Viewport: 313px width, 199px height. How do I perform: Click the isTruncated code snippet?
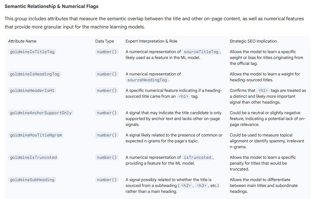tap(197, 158)
